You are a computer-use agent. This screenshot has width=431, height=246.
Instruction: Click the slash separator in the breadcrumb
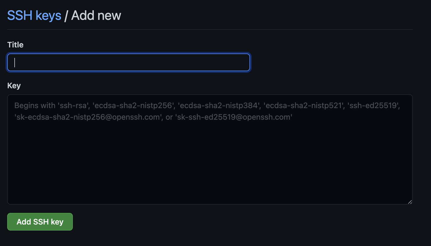(66, 16)
